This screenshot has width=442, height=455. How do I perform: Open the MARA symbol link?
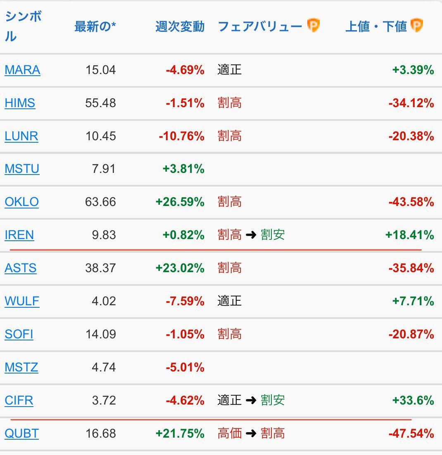(x=22, y=70)
